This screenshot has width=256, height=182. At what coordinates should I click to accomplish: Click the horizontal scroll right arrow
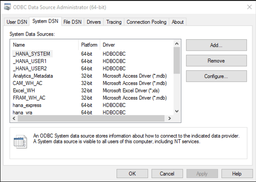click(170, 119)
